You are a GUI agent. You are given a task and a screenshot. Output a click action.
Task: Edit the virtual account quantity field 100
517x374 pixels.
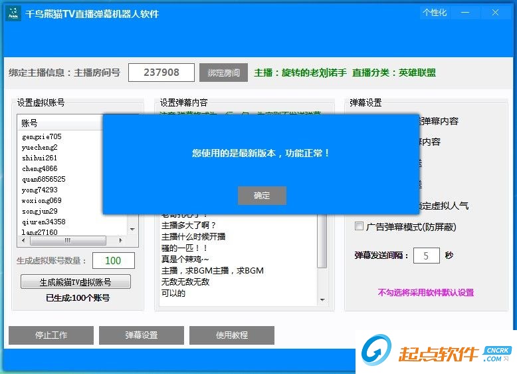coord(114,260)
